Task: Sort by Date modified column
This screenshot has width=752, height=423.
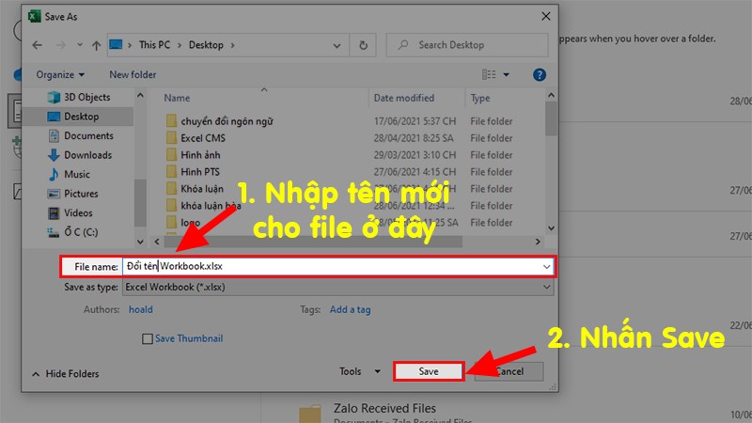Action: (404, 98)
